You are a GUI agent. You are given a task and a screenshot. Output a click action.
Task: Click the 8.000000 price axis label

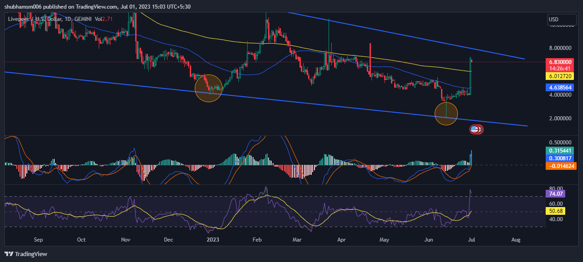tap(561, 48)
